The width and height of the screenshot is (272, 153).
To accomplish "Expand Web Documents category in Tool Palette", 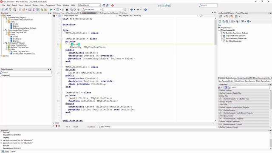I will (x=219, y=116).
